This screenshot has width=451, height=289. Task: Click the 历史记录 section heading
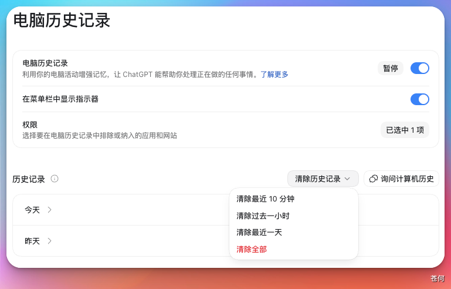point(29,179)
